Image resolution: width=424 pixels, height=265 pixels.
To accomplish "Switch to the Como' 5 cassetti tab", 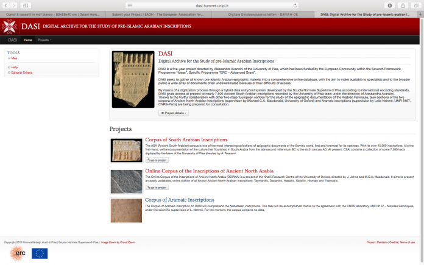I will click(53, 15).
